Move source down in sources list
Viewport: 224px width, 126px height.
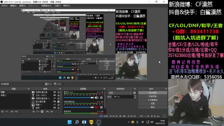[x=52, y=111]
